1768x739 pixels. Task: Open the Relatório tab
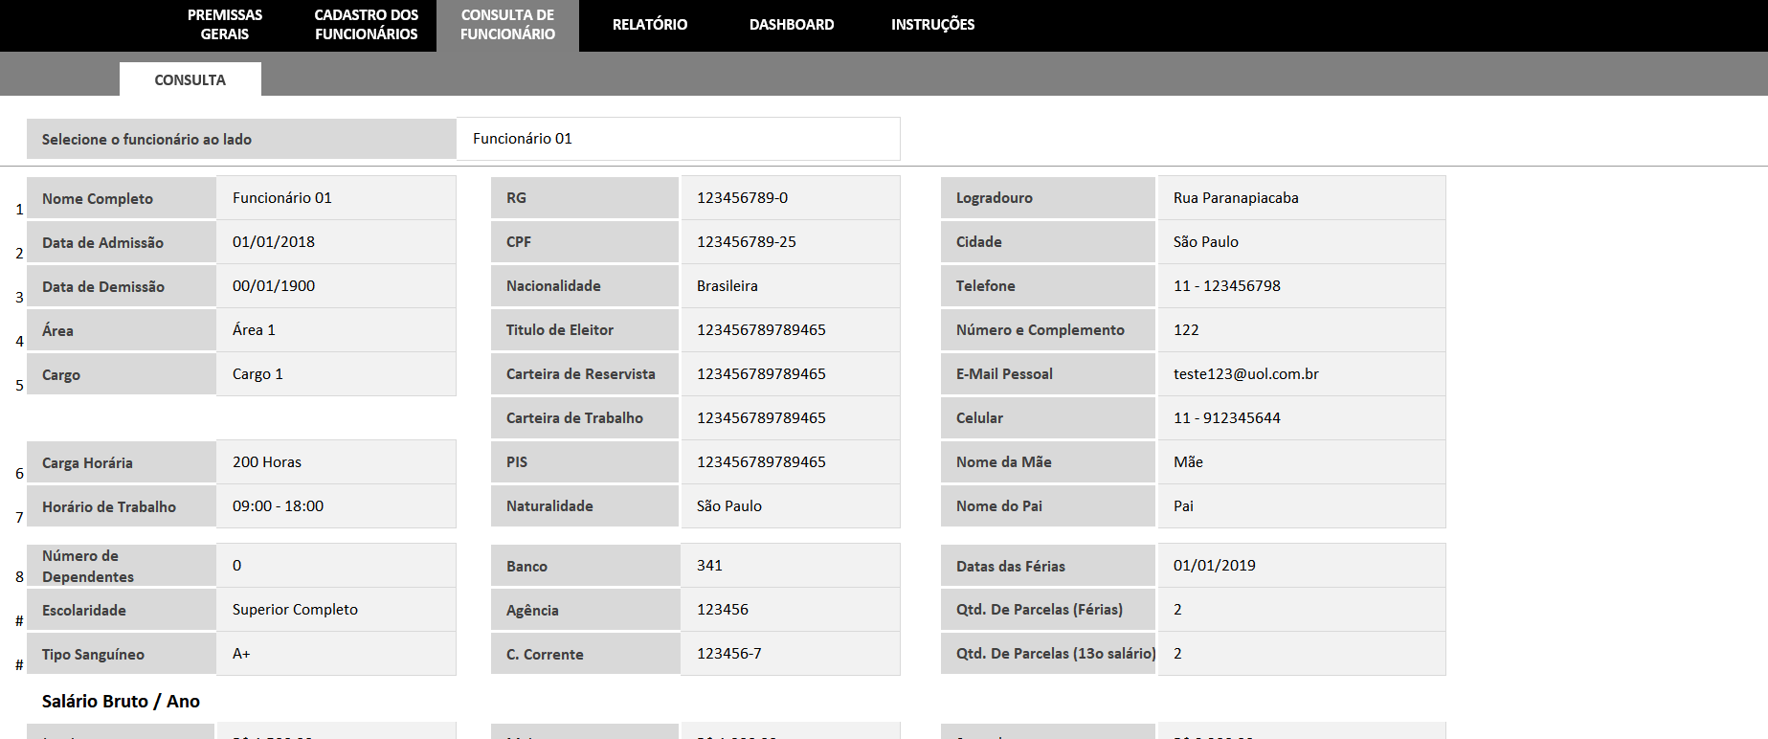[649, 25]
